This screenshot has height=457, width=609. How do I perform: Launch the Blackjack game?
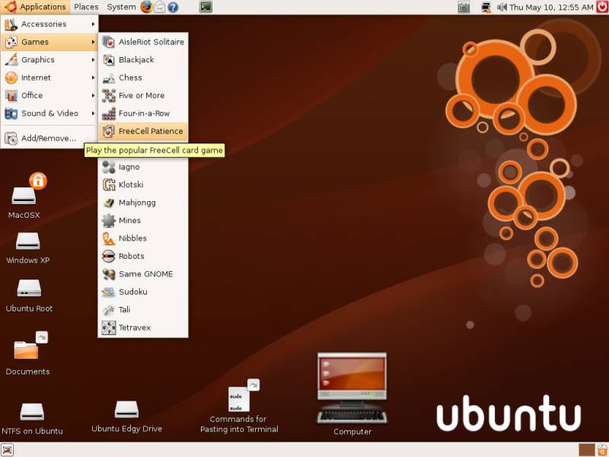tap(143, 60)
